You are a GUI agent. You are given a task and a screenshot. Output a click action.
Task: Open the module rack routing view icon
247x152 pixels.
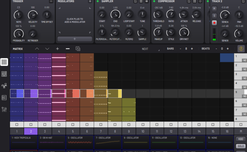pyautogui.click(x=4, y=86)
